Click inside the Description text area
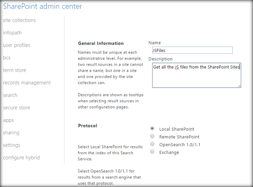The image size is (253, 187). [196, 78]
